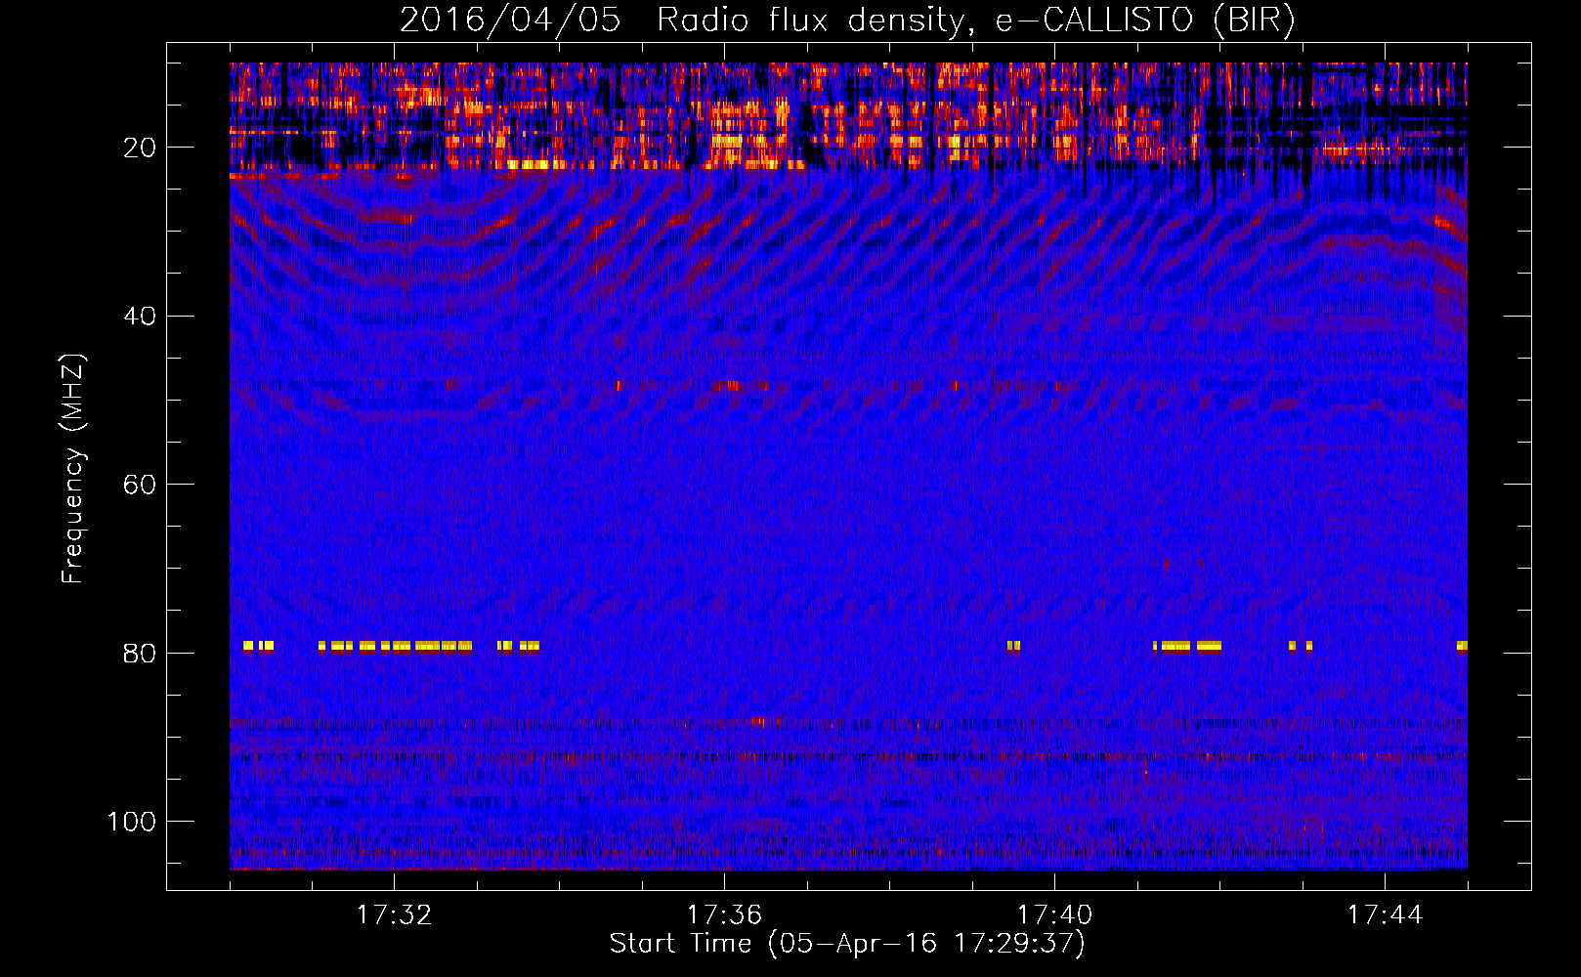Click the 17:36 time axis label
The height and width of the screenshot is (977, 1581).
point(724,915)
